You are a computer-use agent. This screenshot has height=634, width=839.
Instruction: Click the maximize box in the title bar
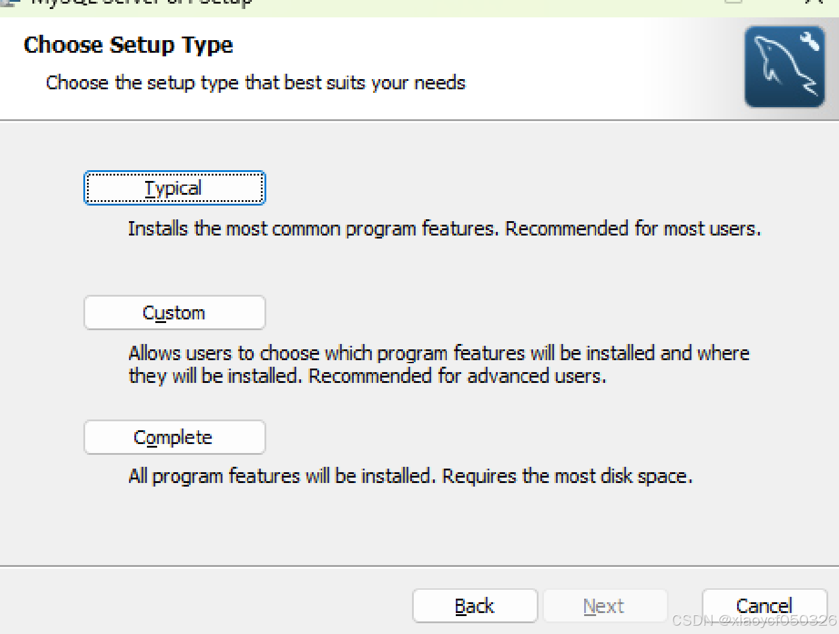coord(733,2)
